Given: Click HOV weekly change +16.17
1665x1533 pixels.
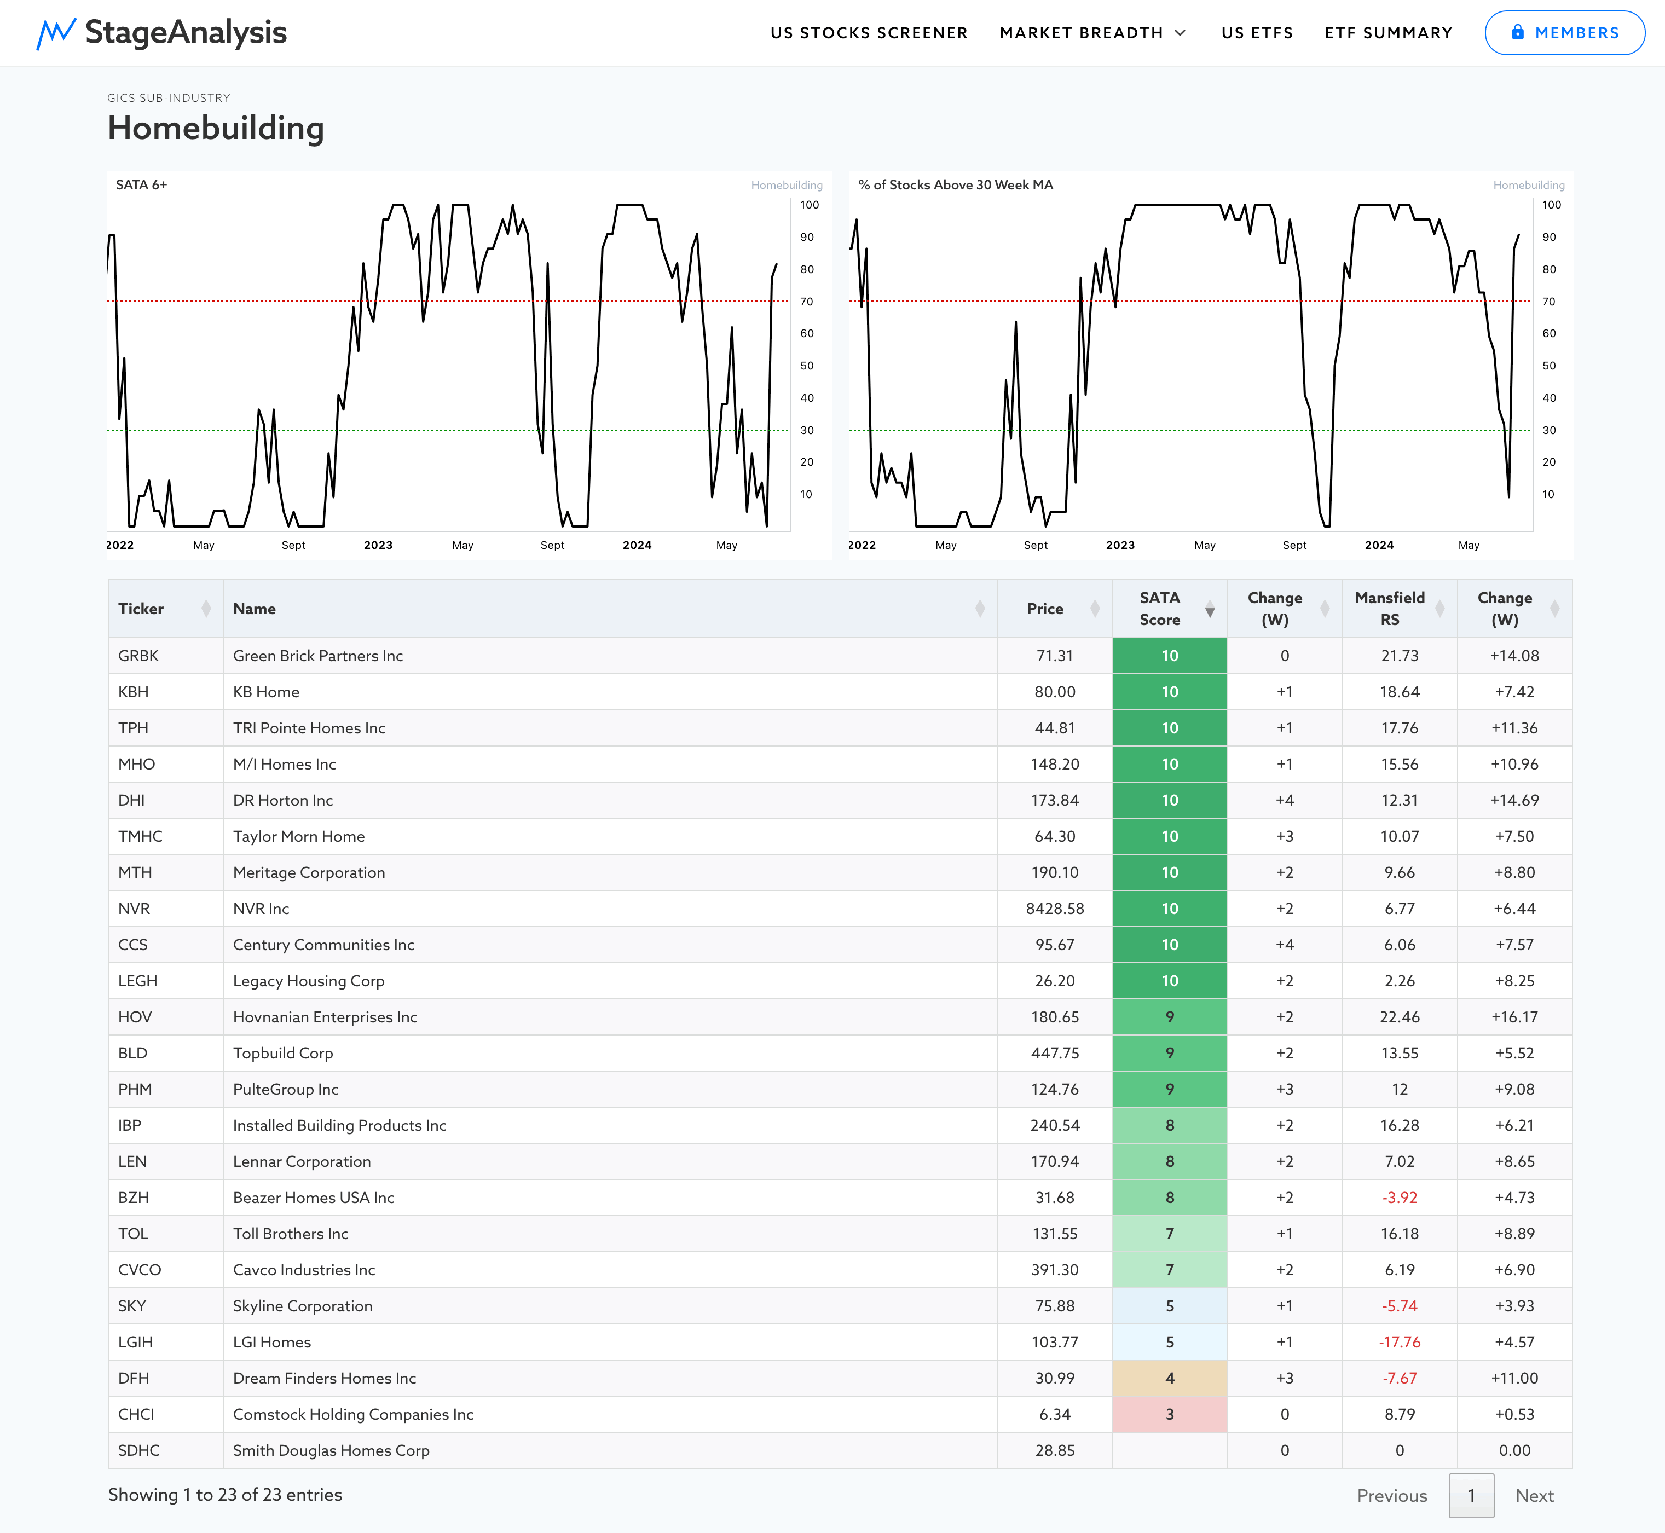Looking at the screenshot, I should (x=1515, y=1017).
